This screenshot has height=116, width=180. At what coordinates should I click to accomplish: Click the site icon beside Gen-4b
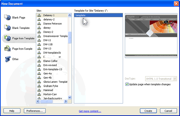click(x=39, y=78)
